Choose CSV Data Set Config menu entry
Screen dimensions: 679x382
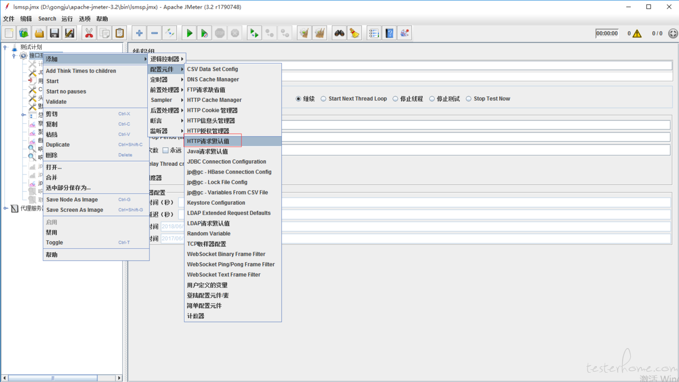coord(233,70)
